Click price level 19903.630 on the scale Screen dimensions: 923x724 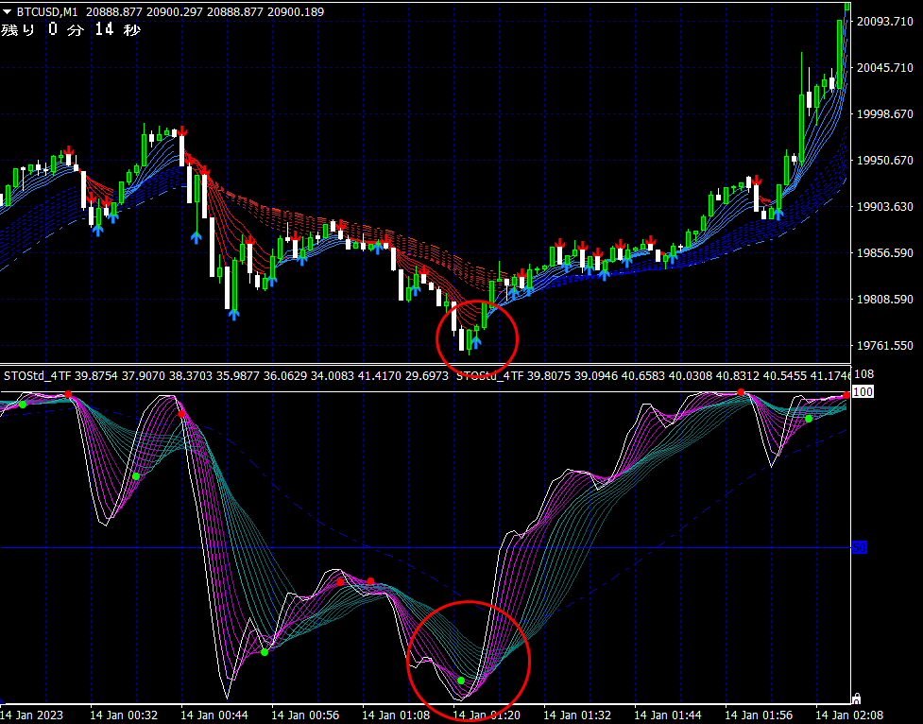coord(884,207)
